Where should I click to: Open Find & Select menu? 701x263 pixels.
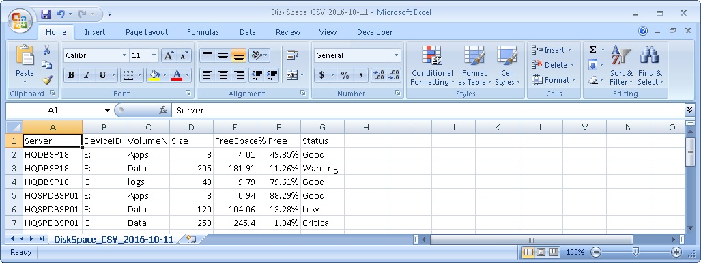[x=650, y=66]
